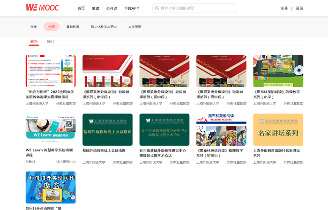328x210 pixels.
Task: Open the 黑猫英语 高中段 course thumbnail
Action: pyautogui.click(x=221, y=71)
